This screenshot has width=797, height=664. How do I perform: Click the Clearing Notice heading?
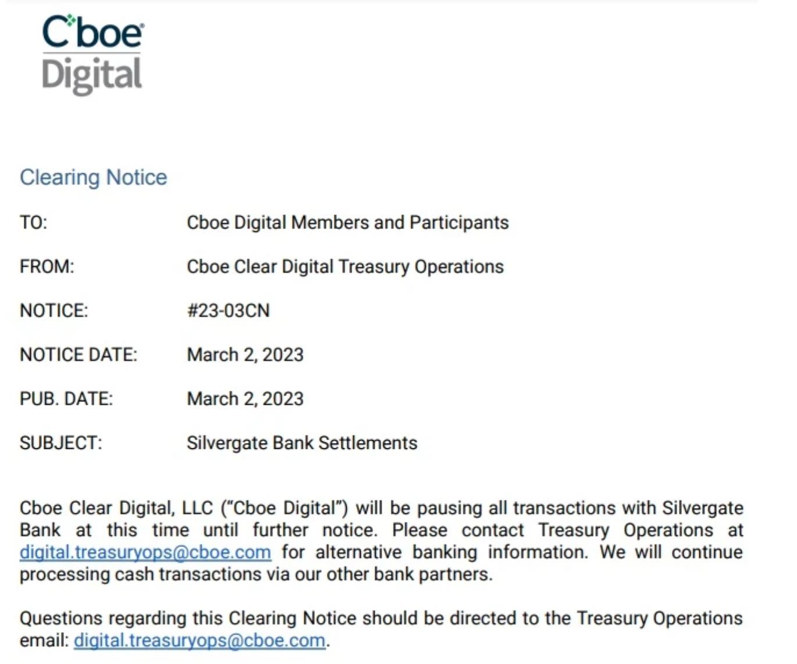94,177
